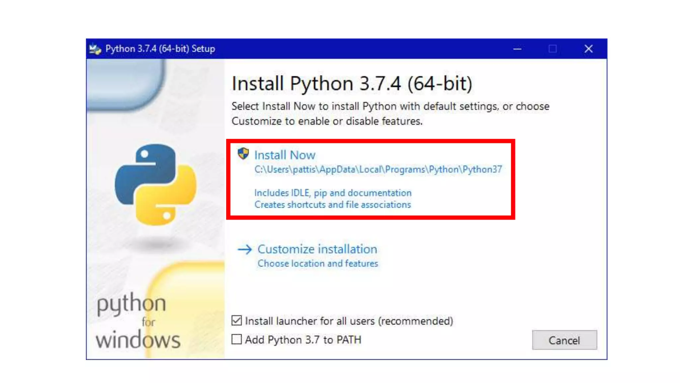Click the Python 3.7.4 Setup title bar text

click(160, 49)
